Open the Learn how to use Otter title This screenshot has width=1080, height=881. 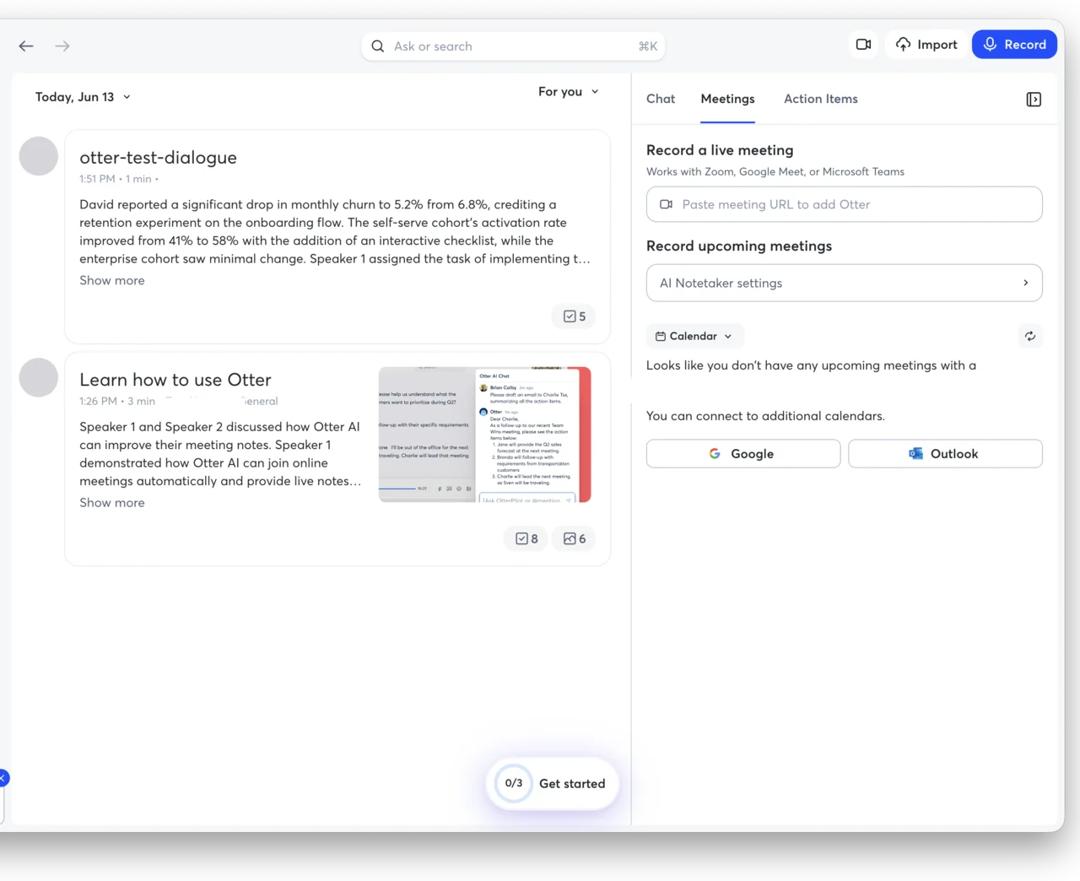pyautogui.click(x=175, y=380)
